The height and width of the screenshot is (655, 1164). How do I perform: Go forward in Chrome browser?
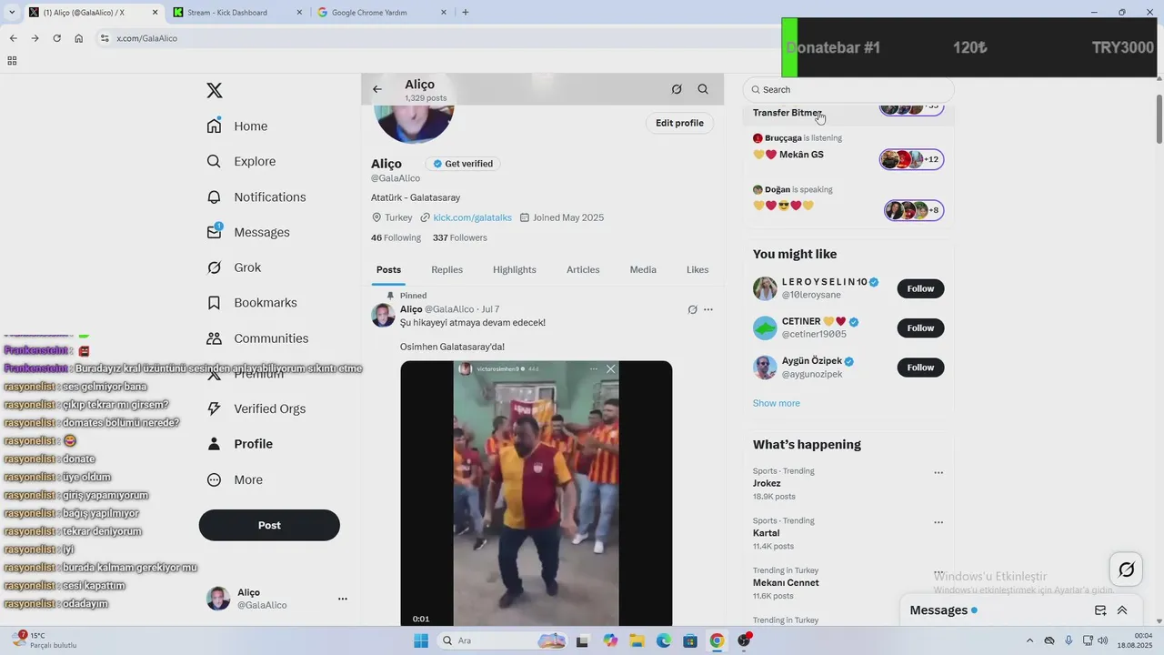(x=35, y=38)
